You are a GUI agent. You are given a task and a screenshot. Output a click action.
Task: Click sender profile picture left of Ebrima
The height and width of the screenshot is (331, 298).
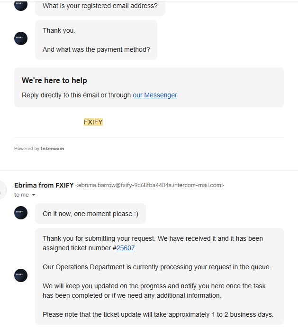[2, 189]
